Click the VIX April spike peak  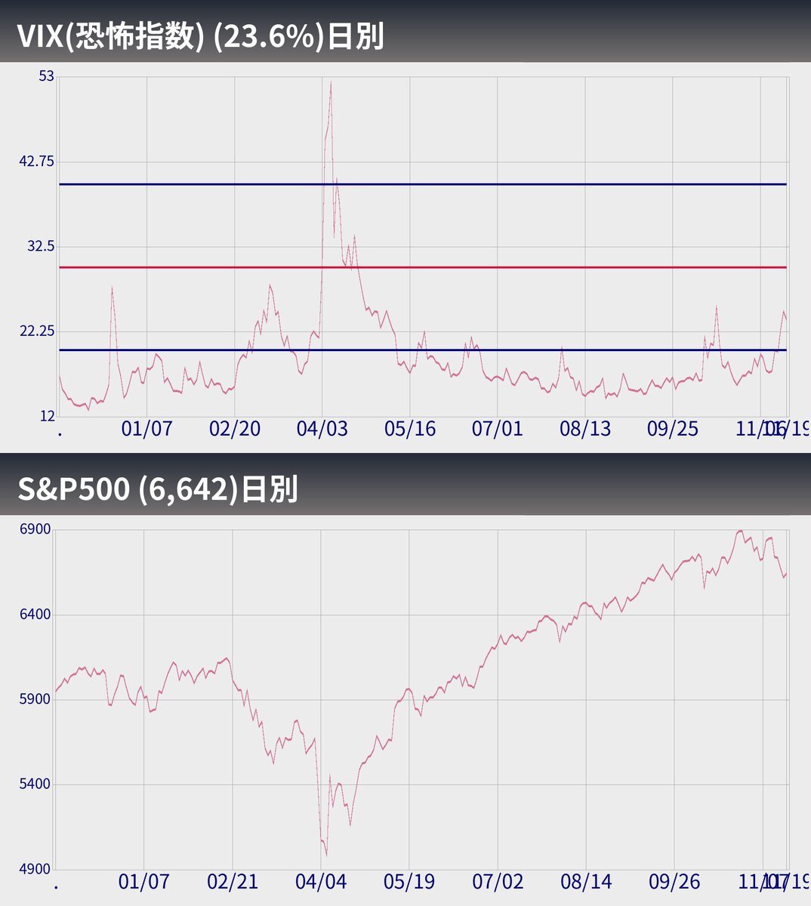click(x=331, y=83)
